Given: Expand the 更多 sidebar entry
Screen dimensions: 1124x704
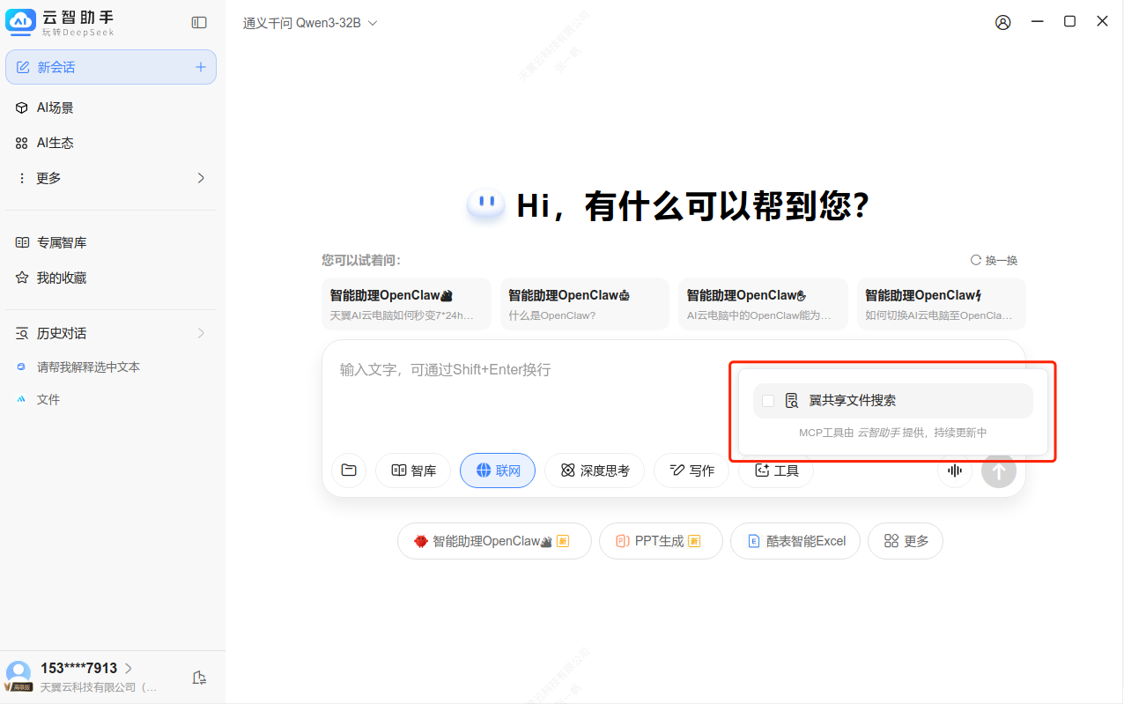Looking at the screenshot, I should [x=111, y=178].
